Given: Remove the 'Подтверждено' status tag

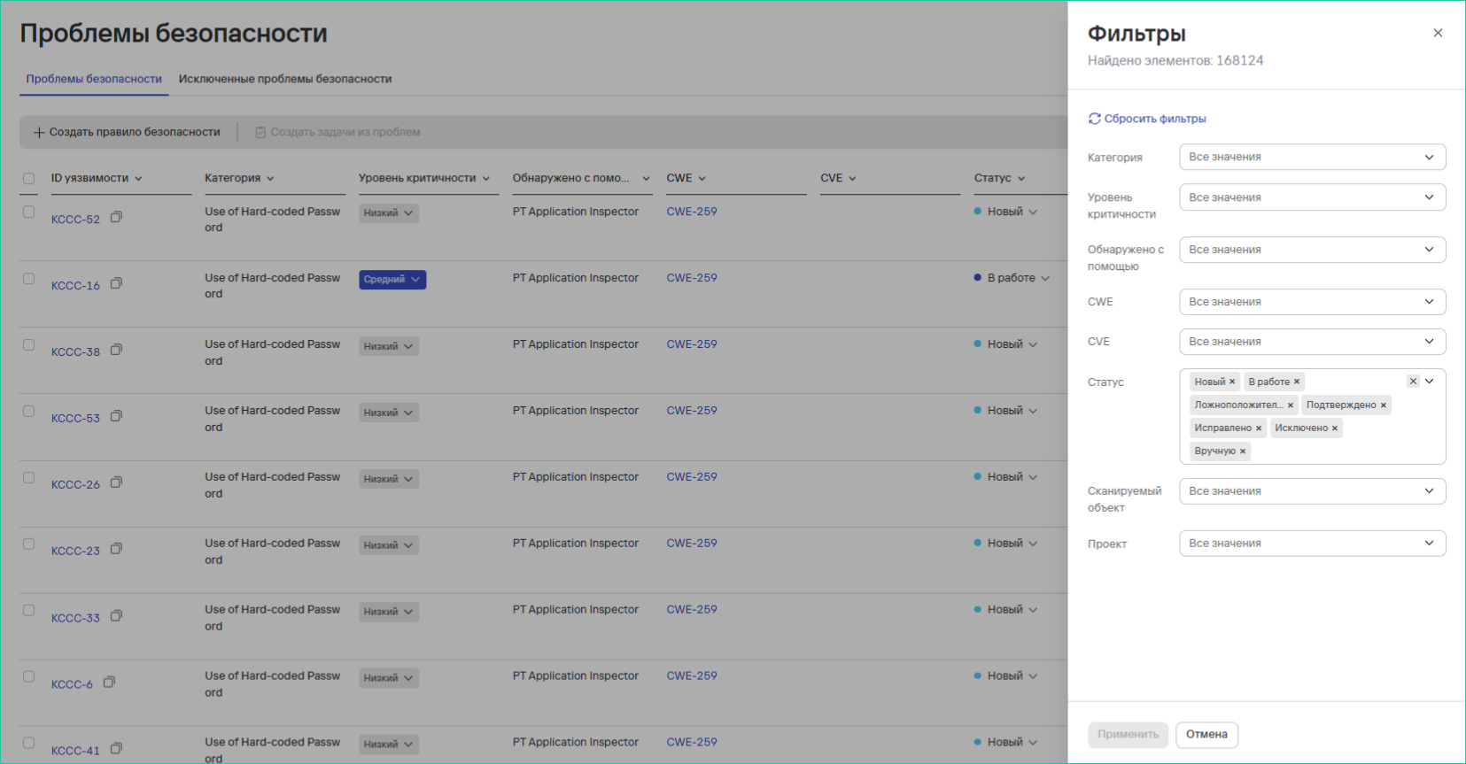Looking at the screenshot, I should pos(1384,405).
